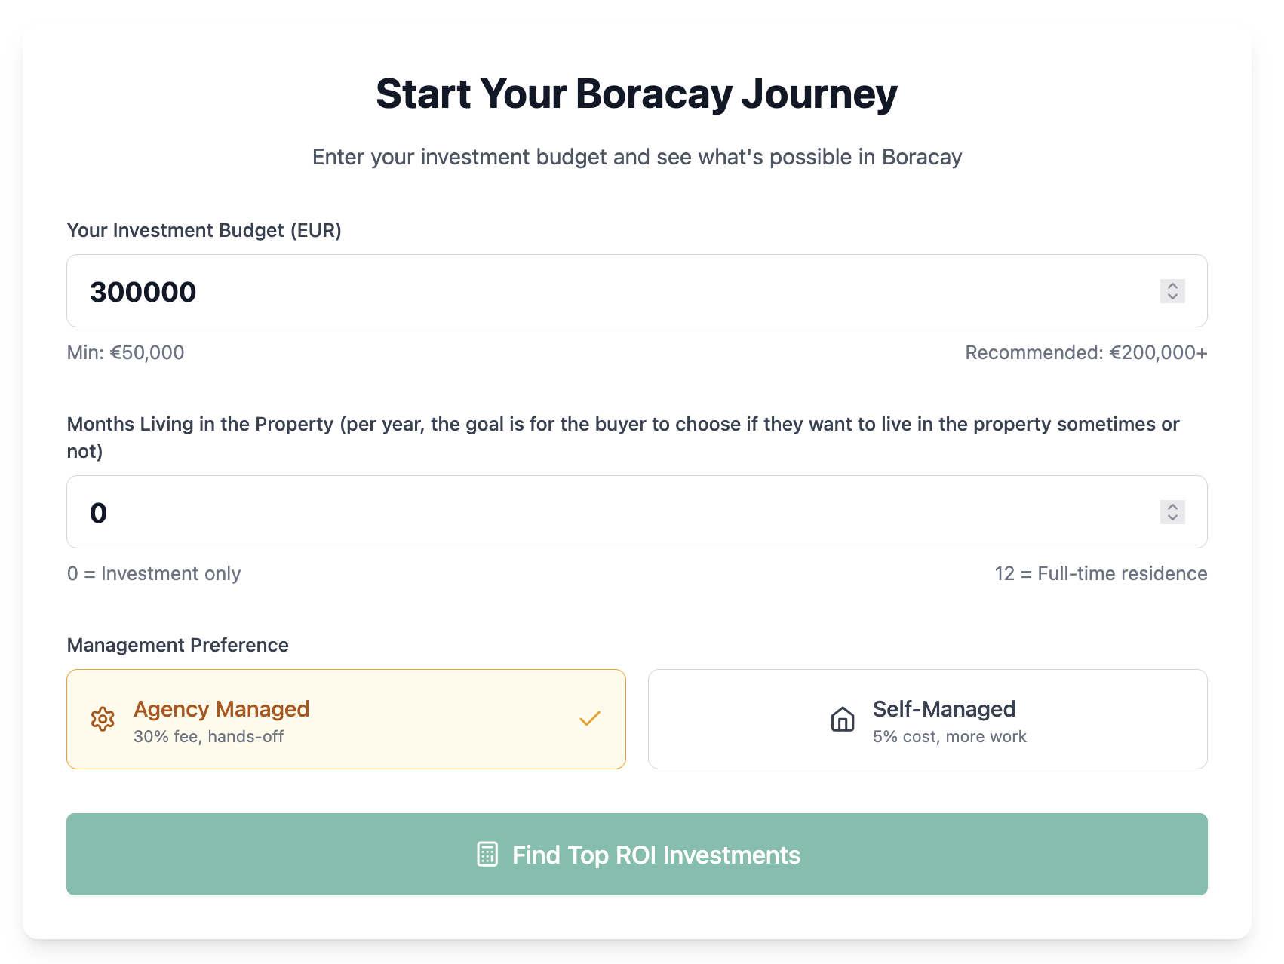Click the down stepper arrow on months field
Viewport: 1284px width, 964px height.
[x=1172, y=517]
